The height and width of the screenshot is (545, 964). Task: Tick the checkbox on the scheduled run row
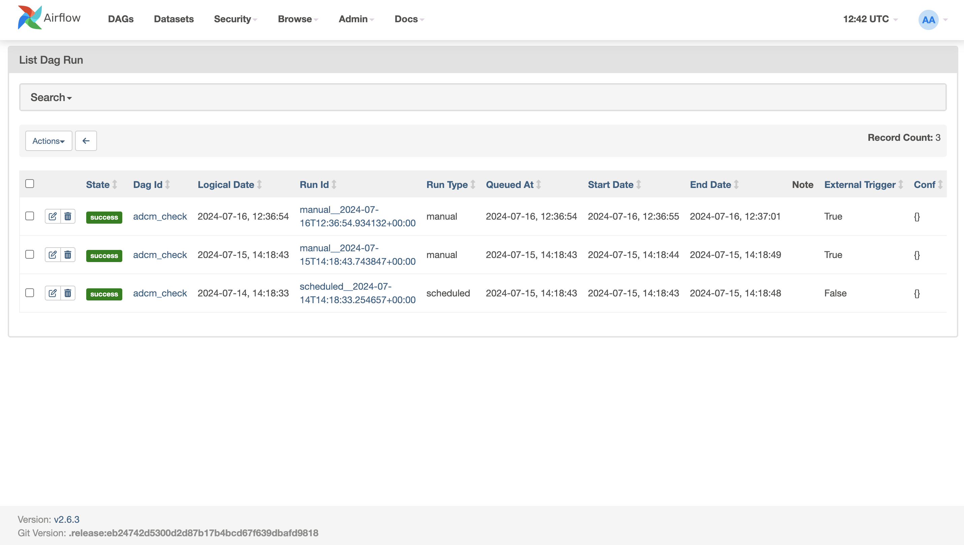pyautogui.click(x=30, y=293)
